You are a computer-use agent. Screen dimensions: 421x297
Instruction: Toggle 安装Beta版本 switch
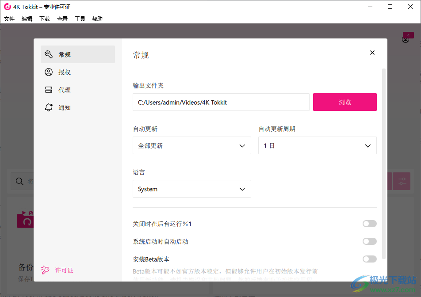point(369,259)
